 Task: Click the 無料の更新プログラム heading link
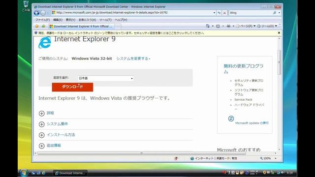click(244, 69)
